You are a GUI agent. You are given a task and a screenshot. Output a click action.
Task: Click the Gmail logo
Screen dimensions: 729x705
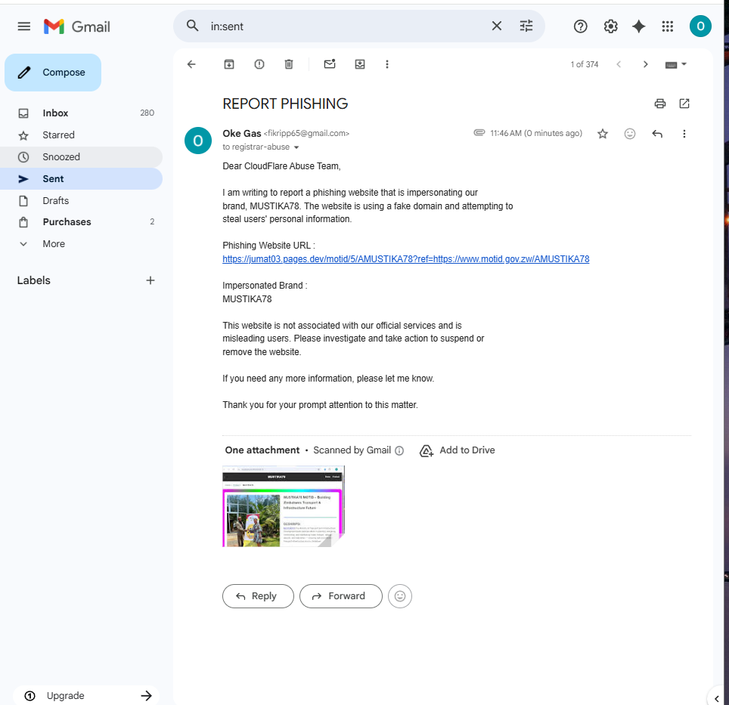[x=77, y=26]
